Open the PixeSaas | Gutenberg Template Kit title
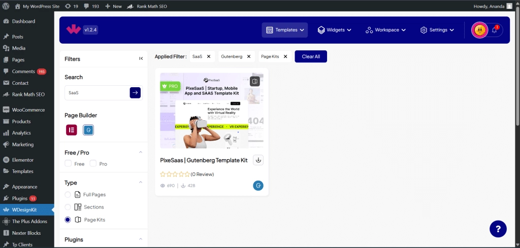Viewport: 520px width, 248px height. pyautogui.click(x=204, y=160)
